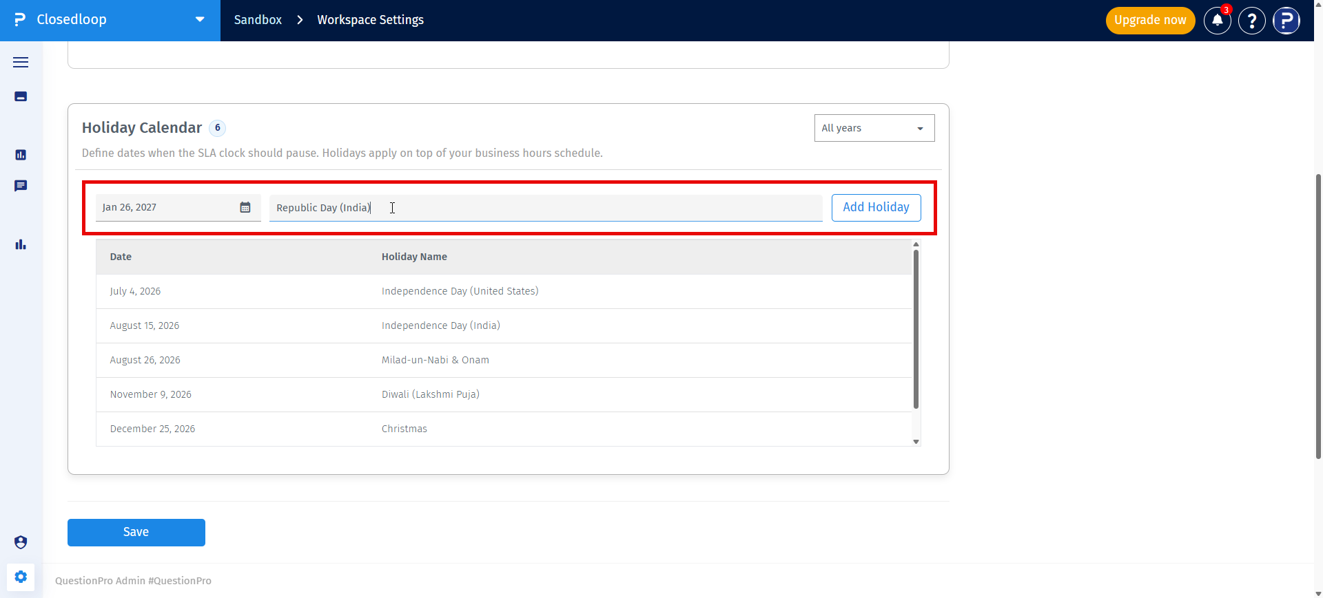
Task: Open the user profile P icon
Action: pyautogui.click(x=1286, y=21)
